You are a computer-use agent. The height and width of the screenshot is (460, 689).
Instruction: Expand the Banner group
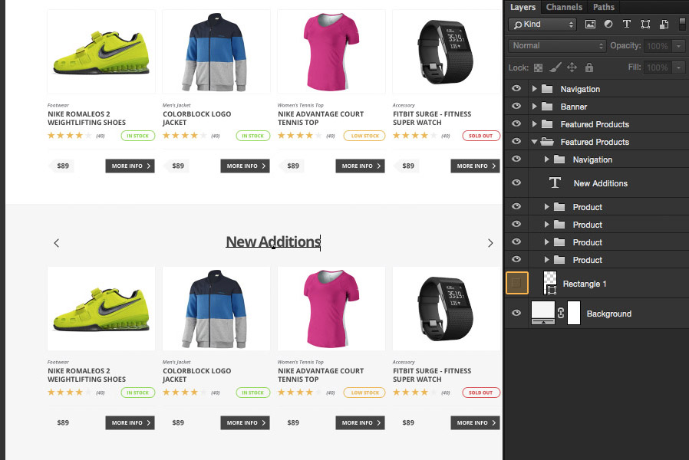coord(534,107)
